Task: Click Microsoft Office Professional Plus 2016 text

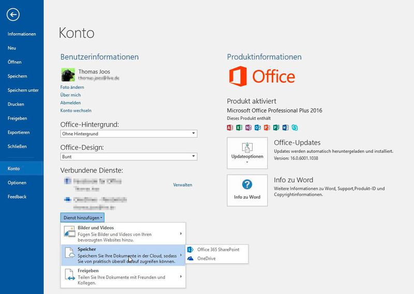Action: click(275, 111)
